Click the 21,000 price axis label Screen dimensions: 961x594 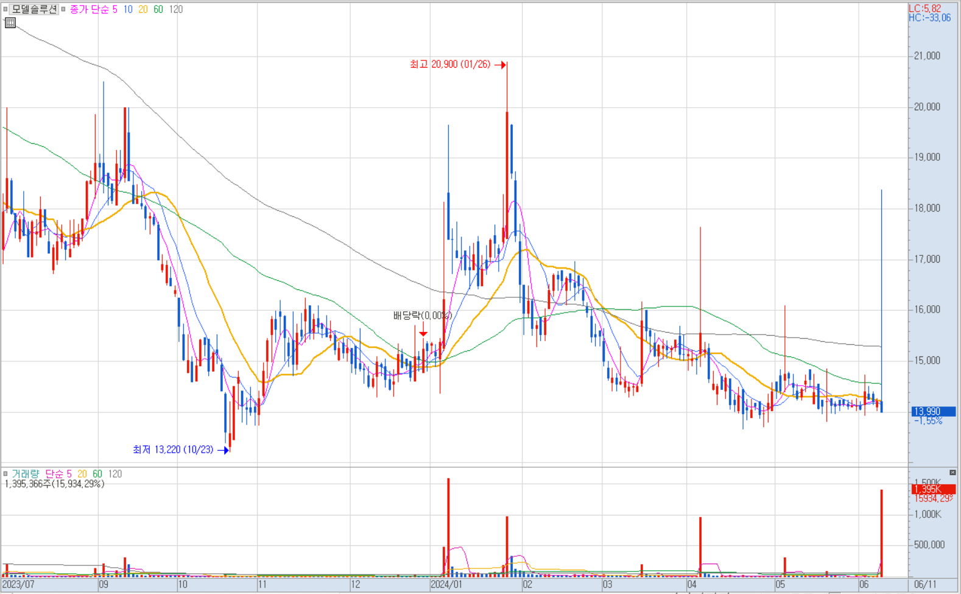click(x=927, y=56)
